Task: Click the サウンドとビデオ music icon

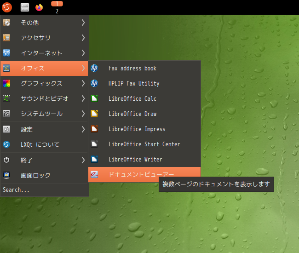Action: [6, 98]
